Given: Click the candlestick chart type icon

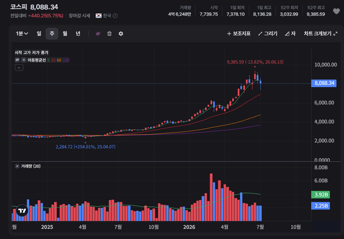Looking at the screenshot, I should coord(98,33).
